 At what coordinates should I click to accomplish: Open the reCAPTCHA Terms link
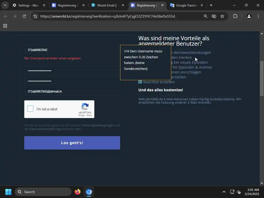tap(89, 115)
